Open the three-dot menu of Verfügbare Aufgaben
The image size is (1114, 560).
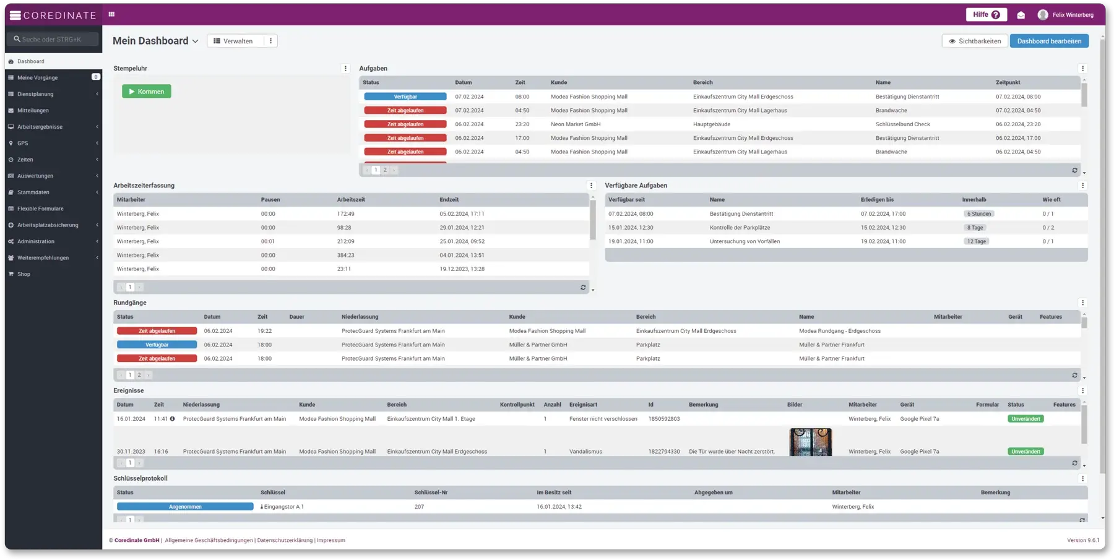pyautogui.click(x=1082, y=186)
